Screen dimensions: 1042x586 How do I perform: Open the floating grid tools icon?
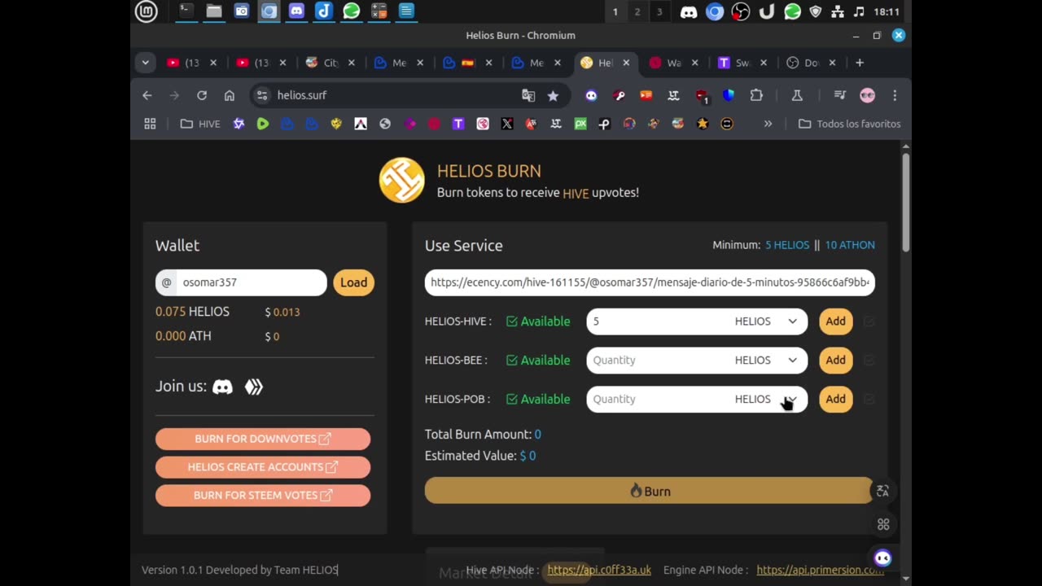pos(883,524)
